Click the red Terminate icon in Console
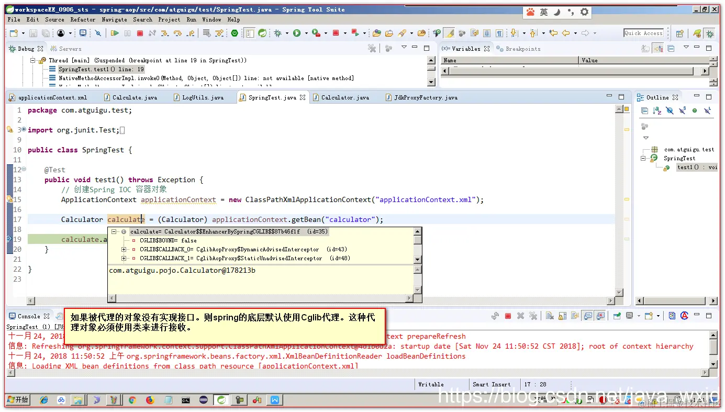Viewport: 725px width, 412px height. pyautogui.click(x=508, y=316)
